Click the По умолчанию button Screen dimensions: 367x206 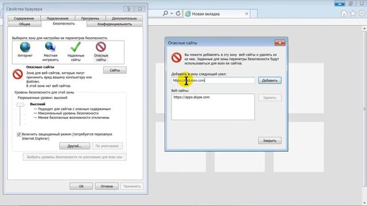107,146
